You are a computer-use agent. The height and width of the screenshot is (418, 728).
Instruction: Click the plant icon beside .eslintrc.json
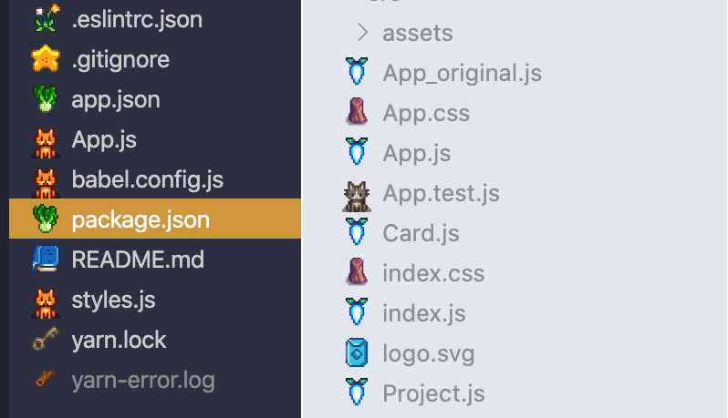[44, 19]
